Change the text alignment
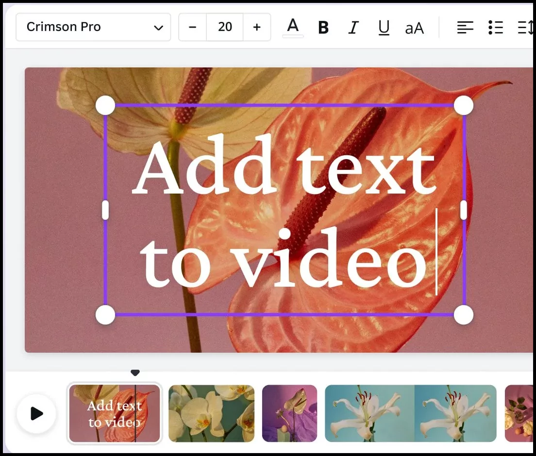Screen dimensions: 536x456 coord(465,28)
